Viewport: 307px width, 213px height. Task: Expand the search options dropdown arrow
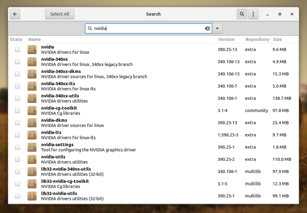pyautogui.click(x=217, y=28)
